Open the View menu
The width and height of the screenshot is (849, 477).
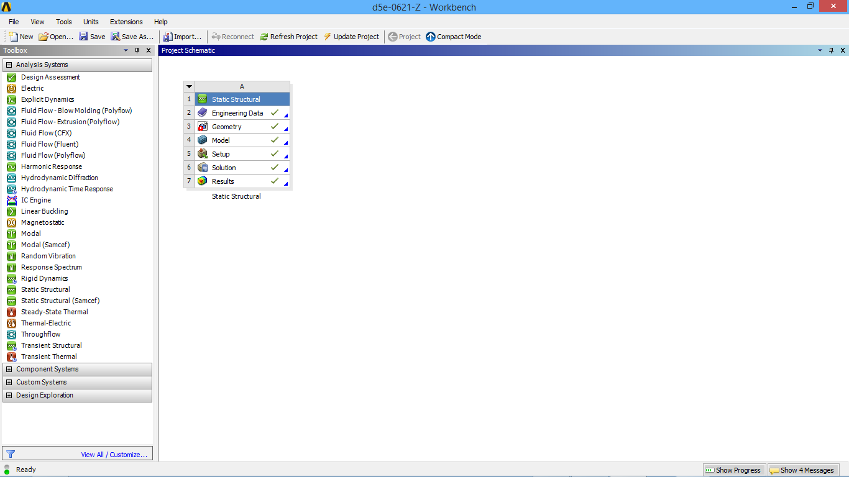tap(37, 22)
